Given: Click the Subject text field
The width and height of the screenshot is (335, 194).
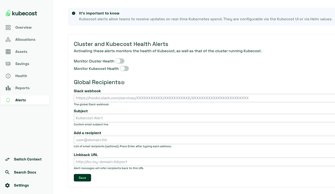Looking at the screenshot, I should pyautogui.click(x=204, y=118).
